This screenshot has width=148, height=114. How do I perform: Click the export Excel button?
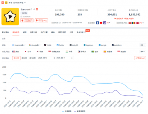[140, 58]
